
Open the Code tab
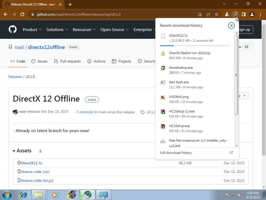coord(18,61)
